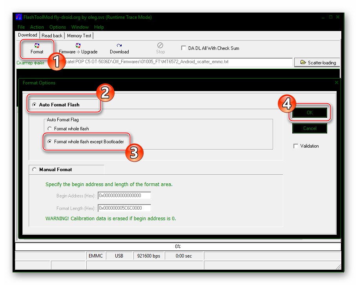Minimize the FlashToolMod window
The width and height of the screenshot is (357, 285).
(323, 17)
